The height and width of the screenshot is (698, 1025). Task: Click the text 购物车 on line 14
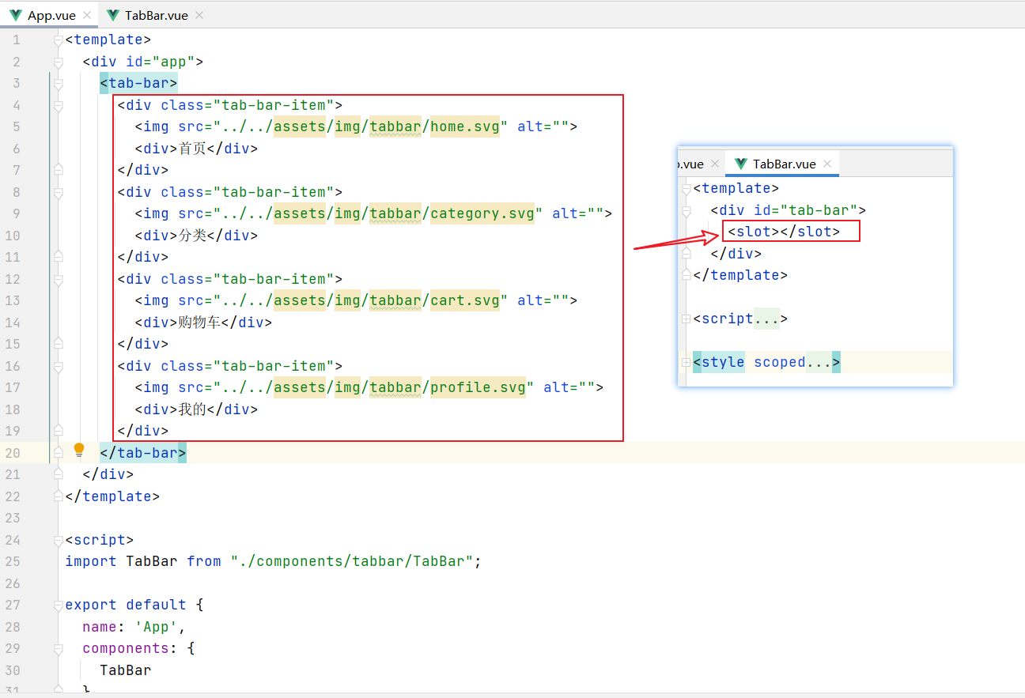[x=199, y=323]
